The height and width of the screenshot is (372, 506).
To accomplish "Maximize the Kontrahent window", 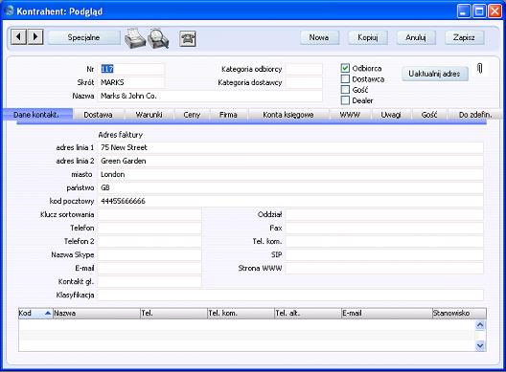I will coord(479,11).
